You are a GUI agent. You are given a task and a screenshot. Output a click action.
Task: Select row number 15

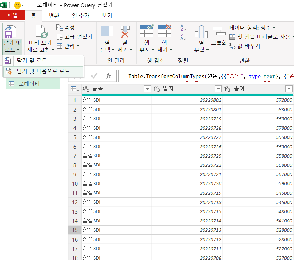[x=75, y=230]
